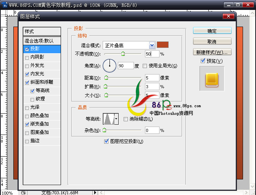Click the 杂色 noise value field
256x195 pixels.
click(x=152, y=130)
